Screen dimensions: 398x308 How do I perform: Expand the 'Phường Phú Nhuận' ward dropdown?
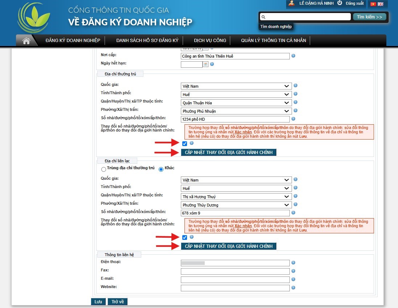click(x=236, y=111)
